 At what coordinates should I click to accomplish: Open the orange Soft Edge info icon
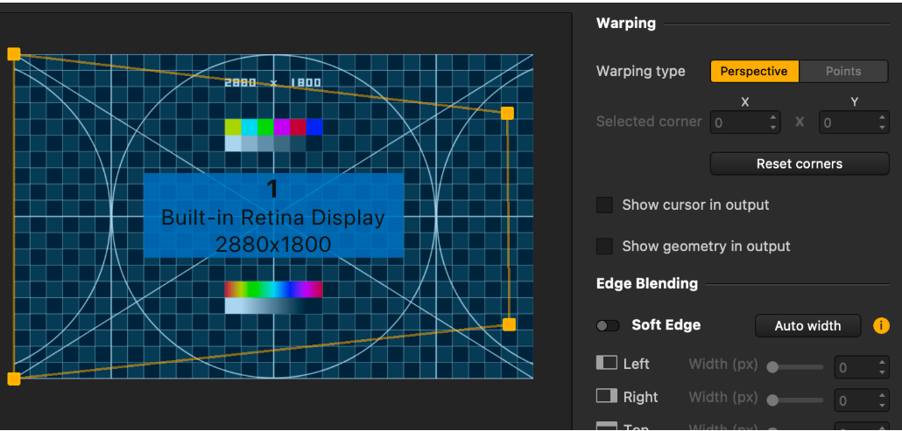pos(881,325)
